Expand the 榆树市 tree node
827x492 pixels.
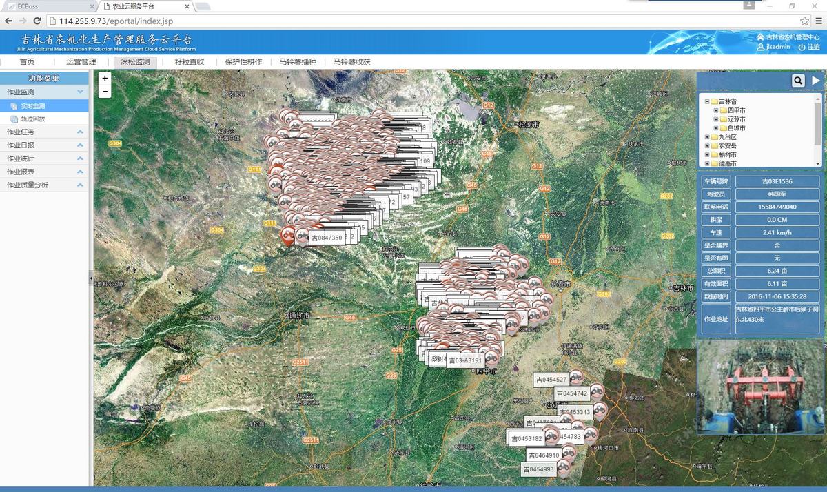click(x=707, y=155)
